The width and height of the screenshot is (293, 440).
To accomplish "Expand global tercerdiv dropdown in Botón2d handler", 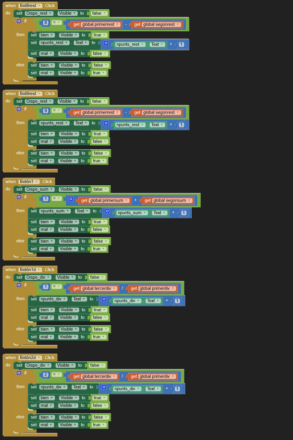I will 114,376.
